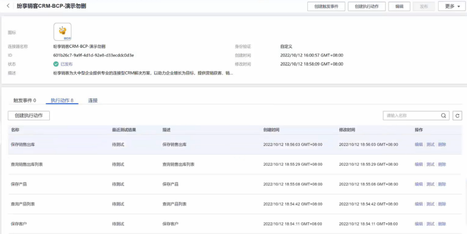The height and width of the screenshot is (234, 467).
Task: Click the 查询产品列表 name cell
Action: (x=23, y=204)
